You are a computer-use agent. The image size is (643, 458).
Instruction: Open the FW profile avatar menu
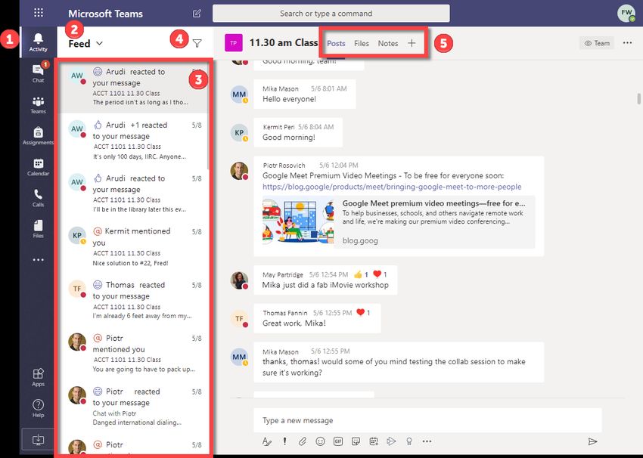pyautogui.click(x=626, y=13)
